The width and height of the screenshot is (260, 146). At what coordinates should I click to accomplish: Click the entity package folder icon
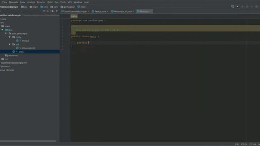(14, 37)
